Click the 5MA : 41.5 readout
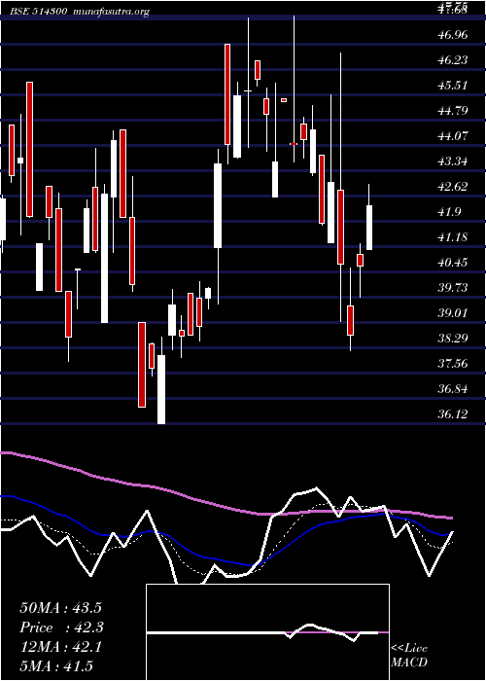 [56, 666]
